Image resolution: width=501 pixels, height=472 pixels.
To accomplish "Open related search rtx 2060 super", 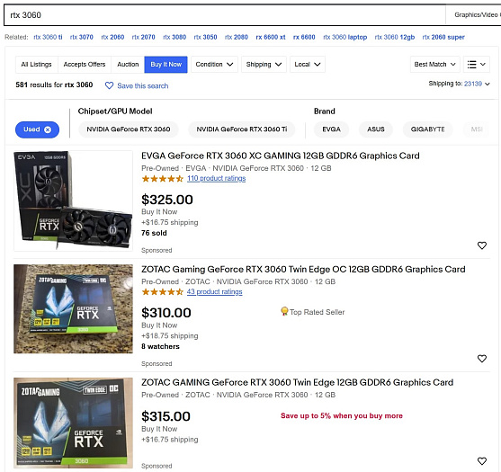I will tap(443, 37).
